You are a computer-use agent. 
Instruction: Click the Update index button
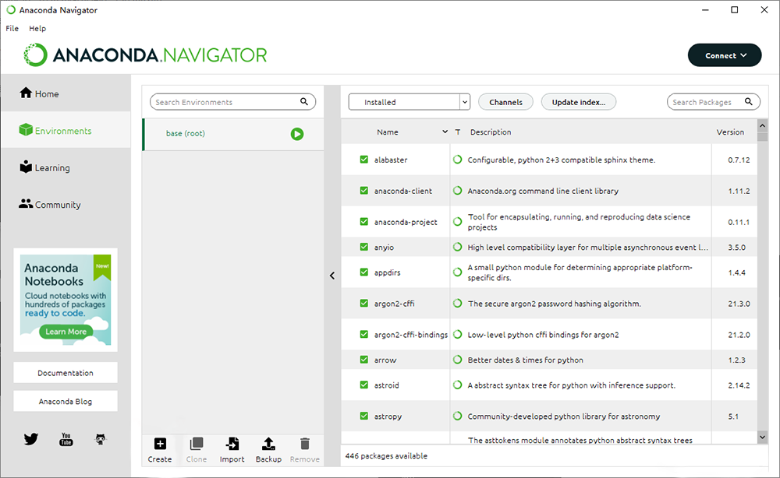click(578, 102)
